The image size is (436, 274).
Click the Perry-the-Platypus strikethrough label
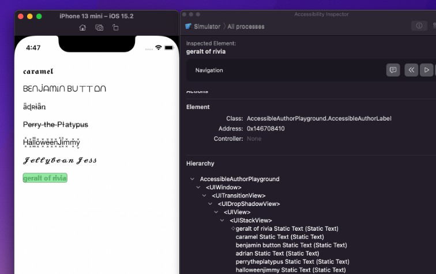[55, 125]
